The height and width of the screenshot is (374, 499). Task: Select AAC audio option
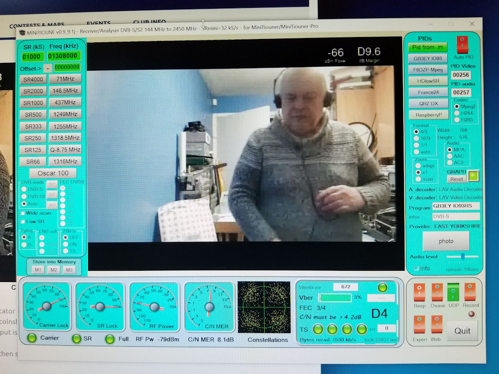450,156
